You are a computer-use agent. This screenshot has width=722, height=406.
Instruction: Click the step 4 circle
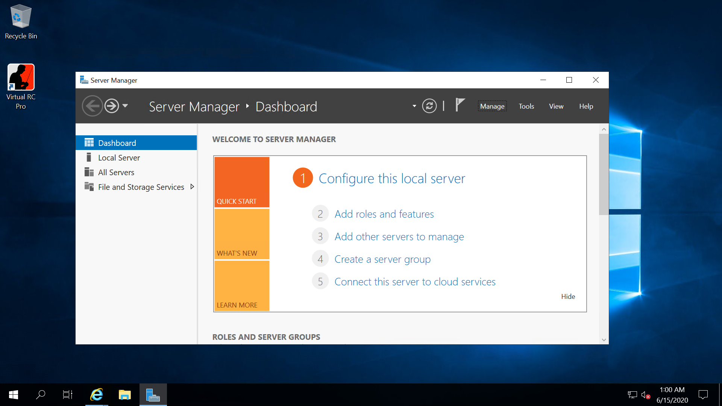point(320,259)
